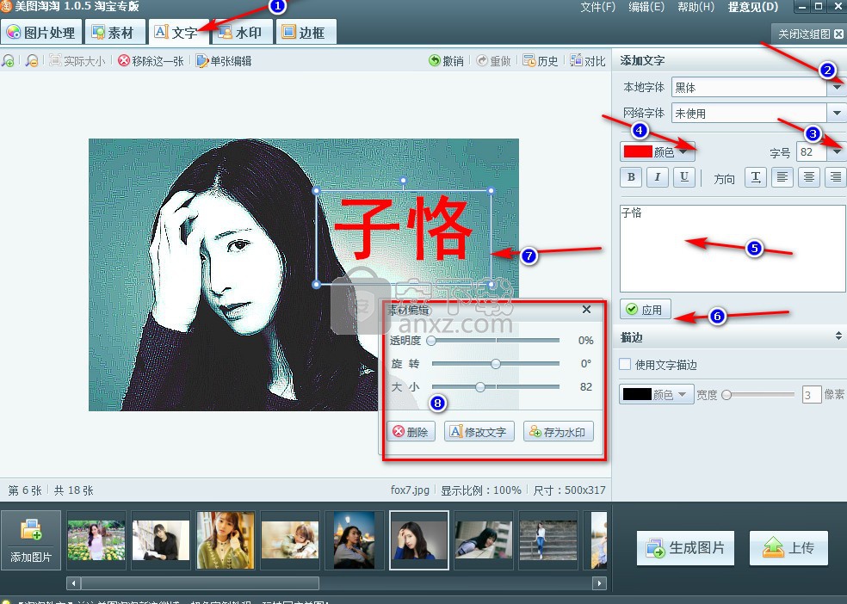847x604 pixels.
Task: Click the 上传 upload button
Action: (x=788, y=548)
